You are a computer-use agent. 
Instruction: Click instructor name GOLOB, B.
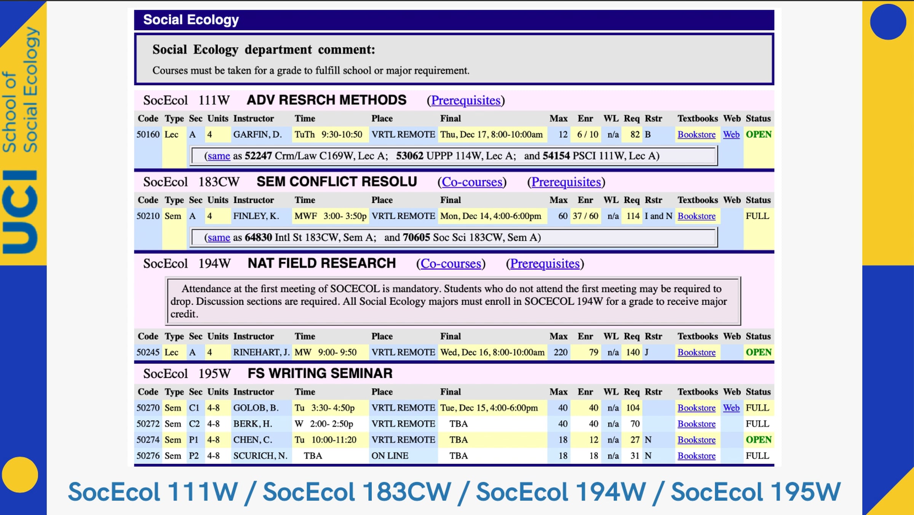pos(256,408)
